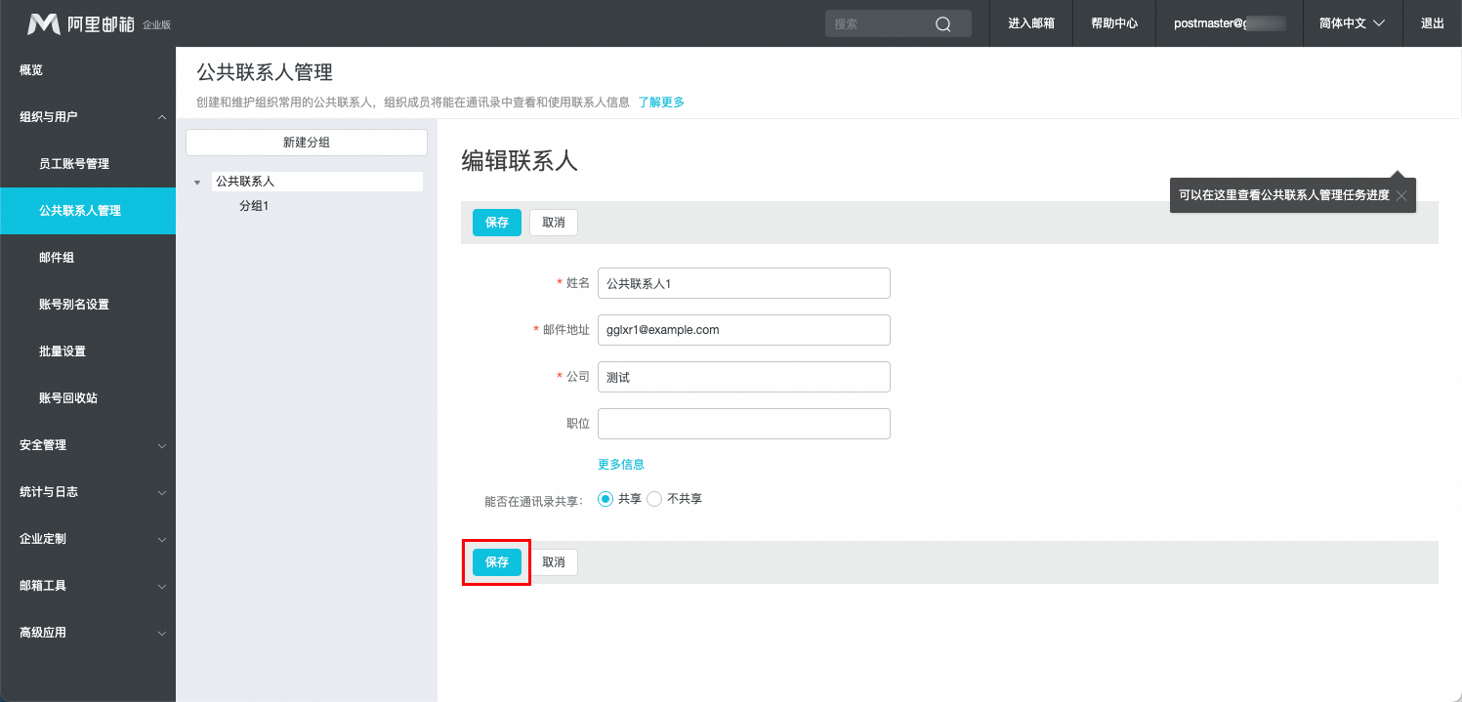Click the top 取消 button
The width and height of the screenshot is (1462, 702).
[554, 223]
